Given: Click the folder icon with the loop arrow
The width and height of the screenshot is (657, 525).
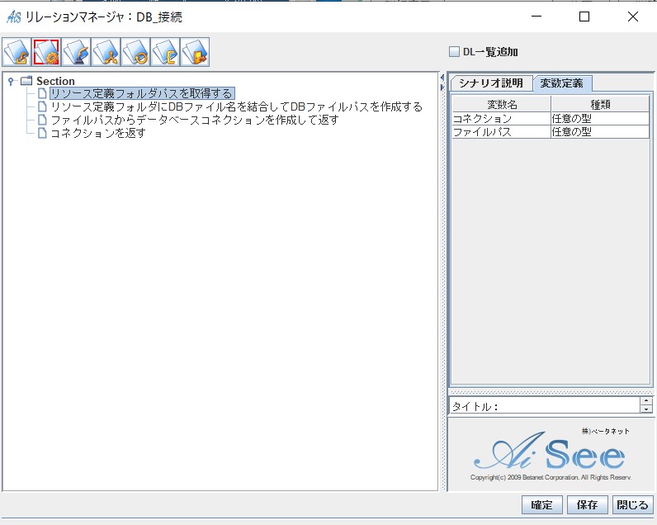Looking at the screenshot, I should (x=135, y=52).
